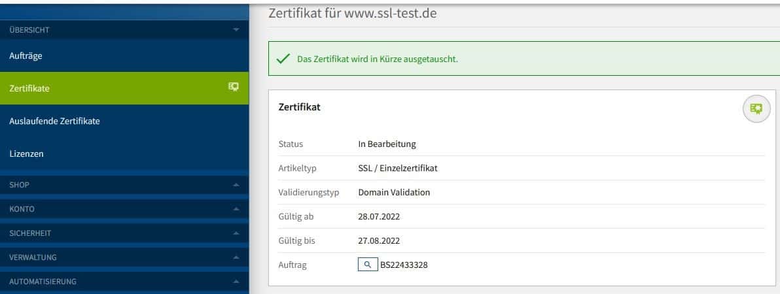Go to Auslaufende Zertifikate
This screenshot has width=780, height=294.
[x=54, y=121]
